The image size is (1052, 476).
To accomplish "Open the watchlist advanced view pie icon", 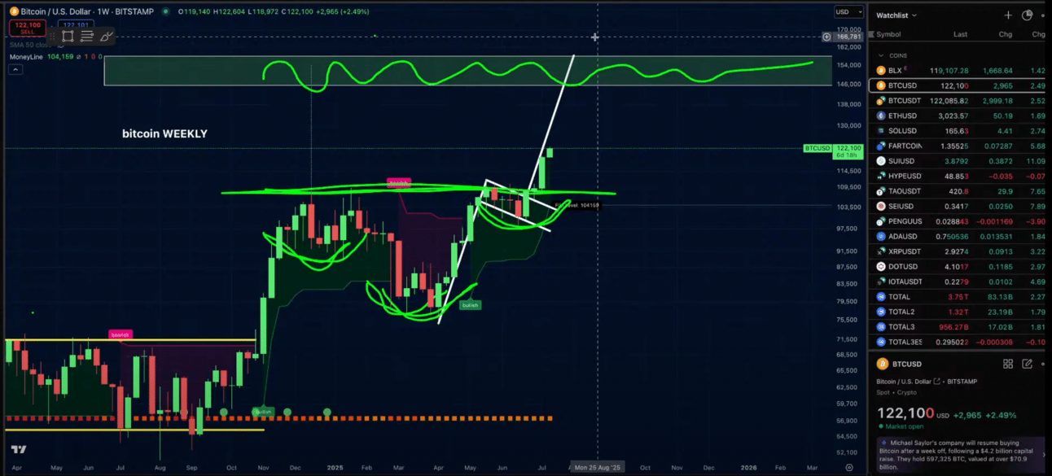I will point(1028,15).
